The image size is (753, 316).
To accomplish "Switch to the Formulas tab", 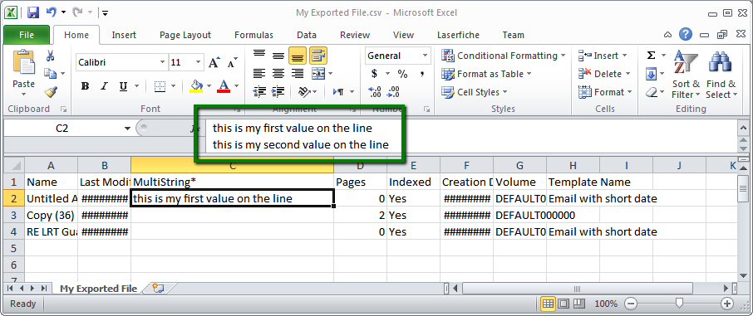I will (253, 35).
